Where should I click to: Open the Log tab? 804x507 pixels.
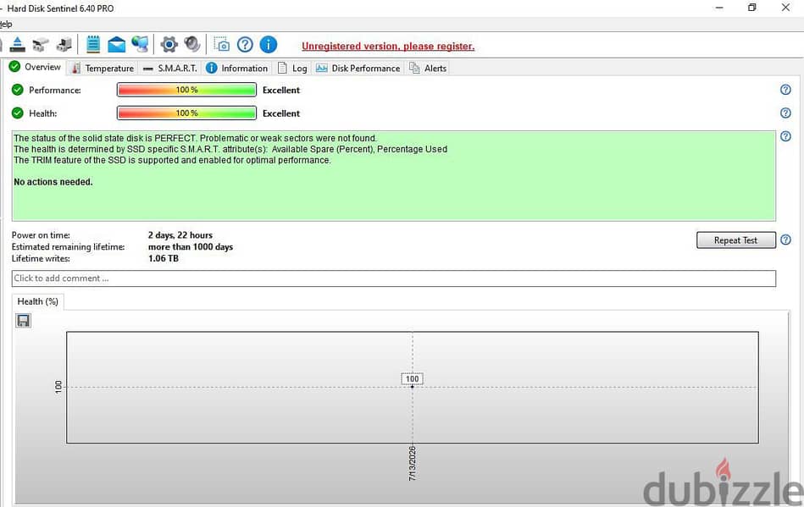(292, 68)
